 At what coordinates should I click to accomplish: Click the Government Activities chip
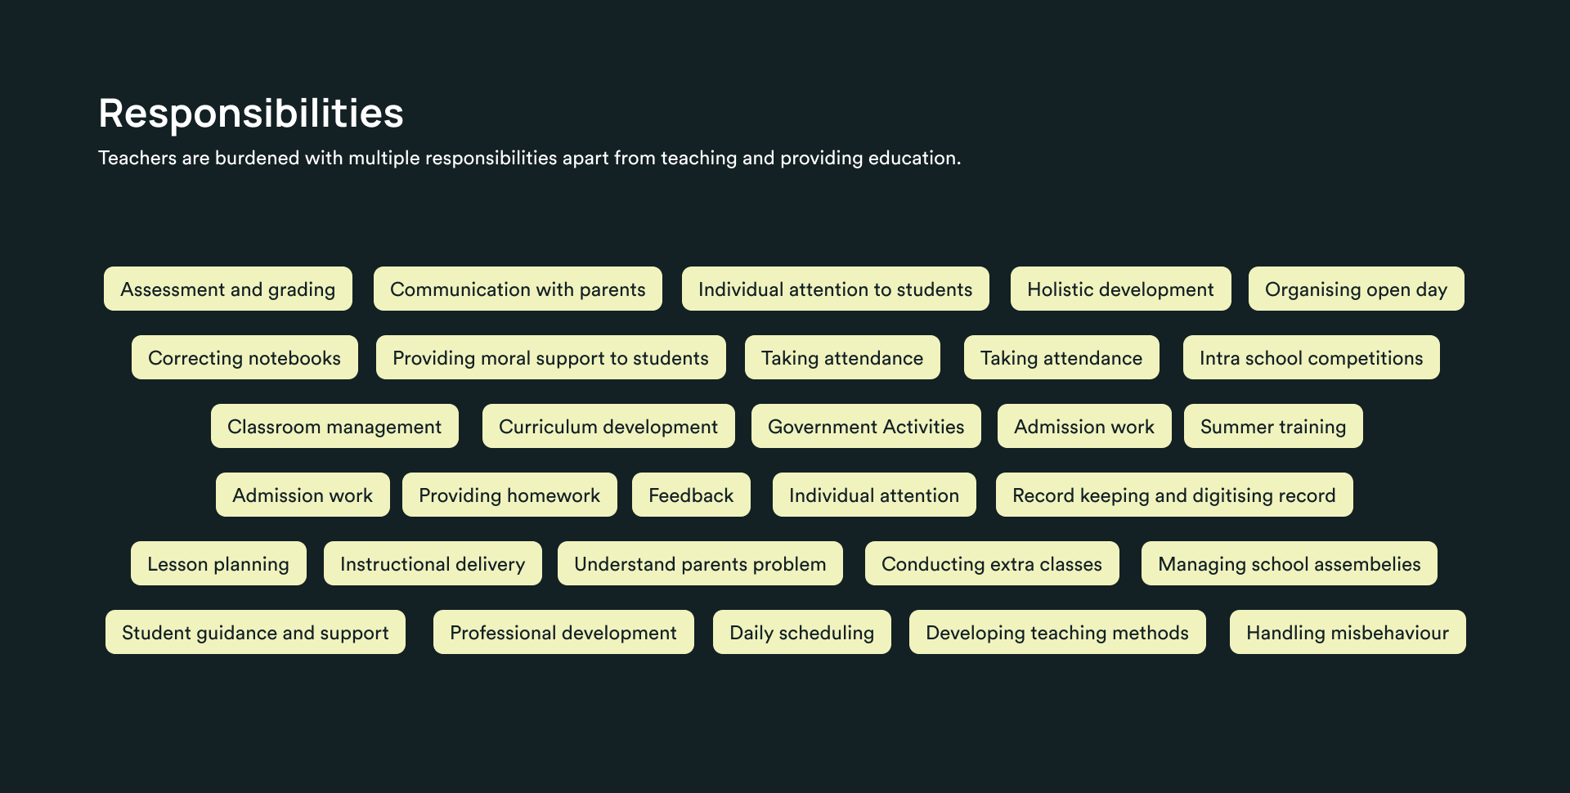point(866,427)
